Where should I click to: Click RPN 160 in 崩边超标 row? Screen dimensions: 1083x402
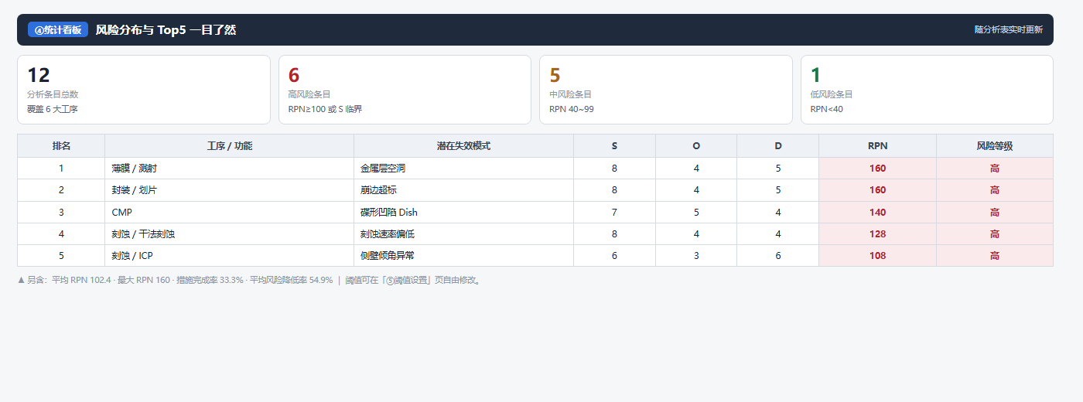coord(878,189)
